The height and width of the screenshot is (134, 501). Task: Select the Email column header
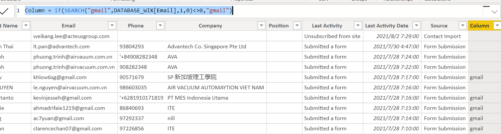coord(69,26)
